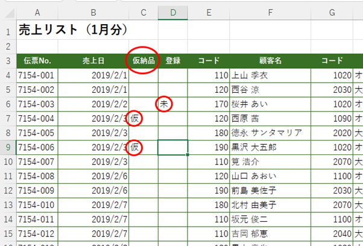Select the column F header
Image resolution: width=363 pixels, height=246 pixels.
[270, 13]
